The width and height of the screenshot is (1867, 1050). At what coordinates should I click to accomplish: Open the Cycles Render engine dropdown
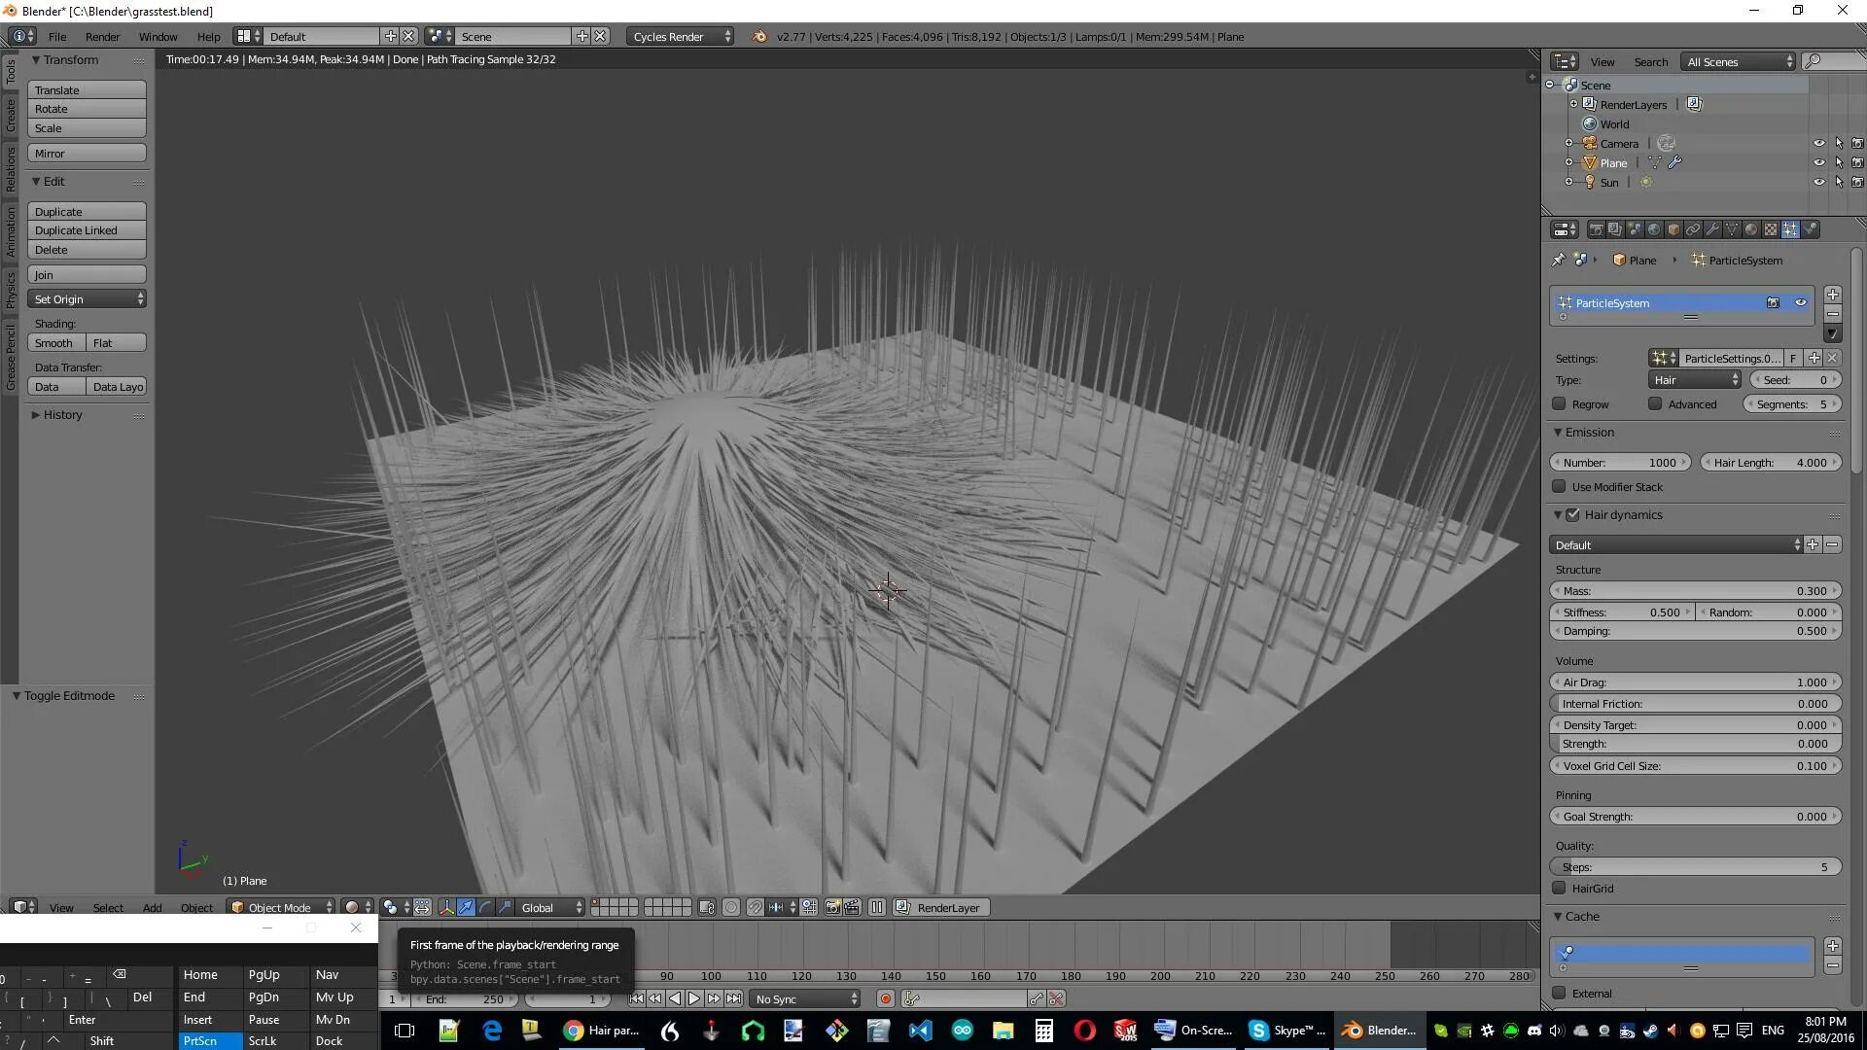pyautogui.click(x=680, y=36)
